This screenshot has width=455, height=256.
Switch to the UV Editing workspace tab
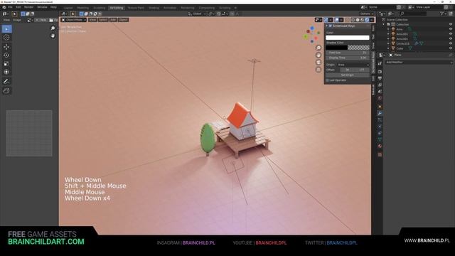[x=117, y=8]
